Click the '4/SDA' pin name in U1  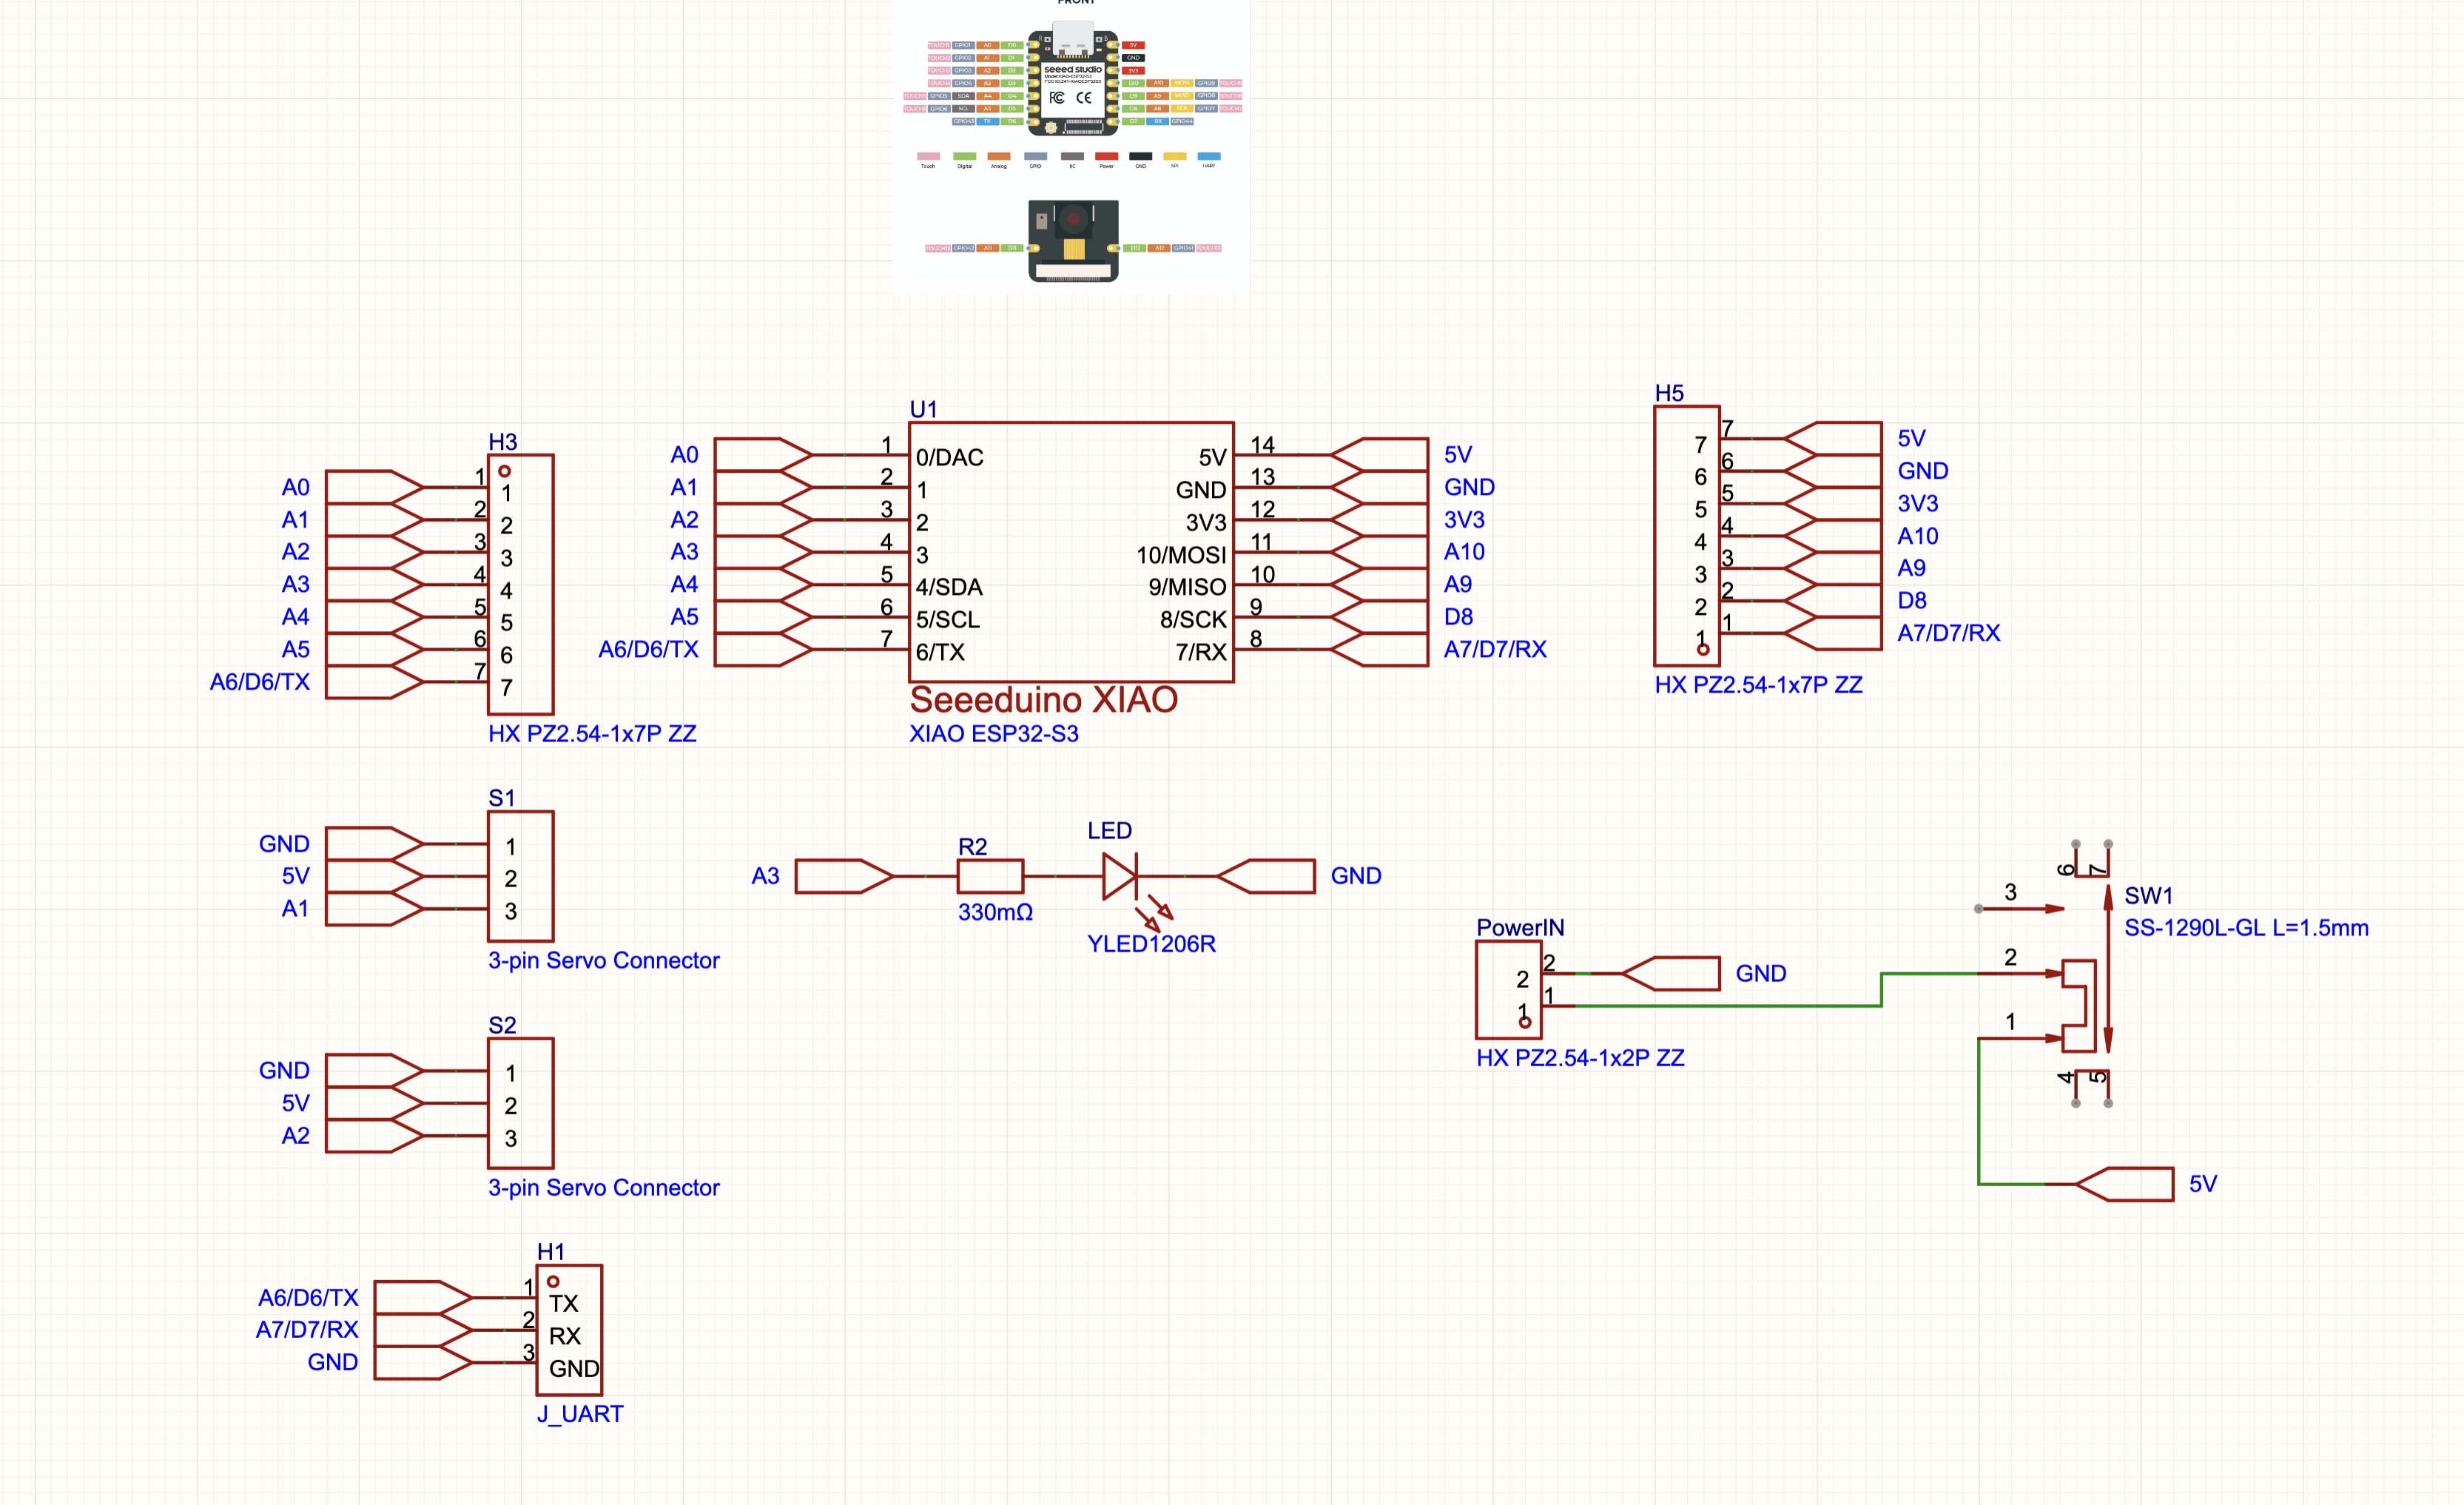pyautogui.click(x=949, y=587)
